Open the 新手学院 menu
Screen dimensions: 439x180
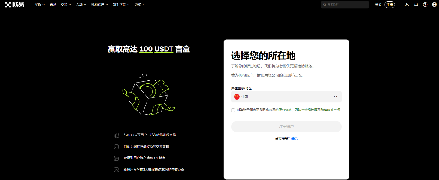tap(120, 5)
